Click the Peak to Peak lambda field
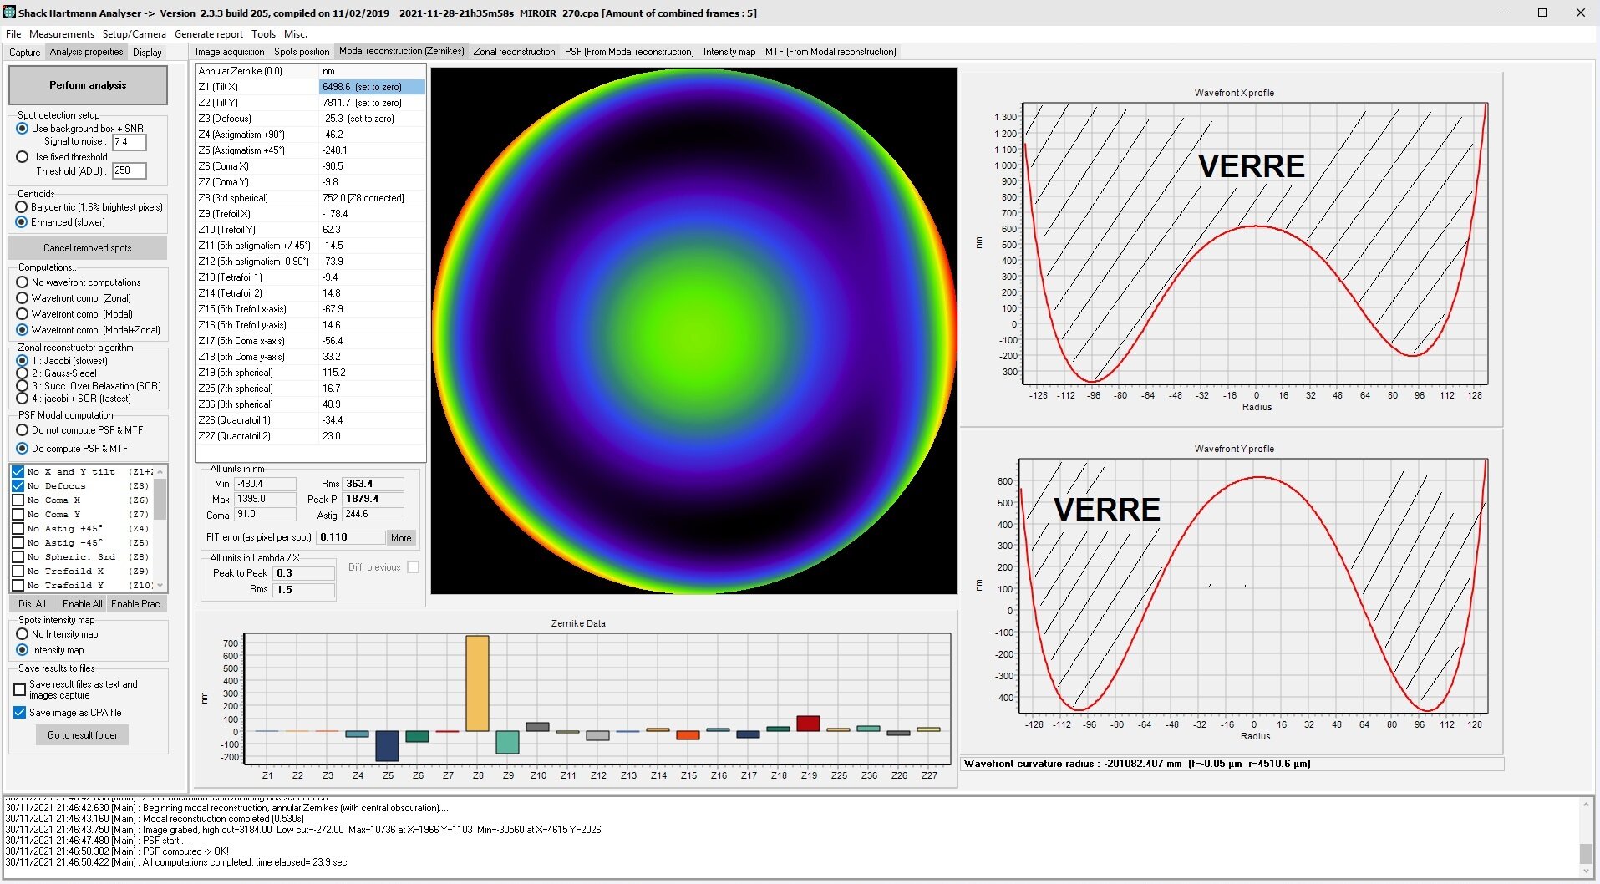 [303, 573]
